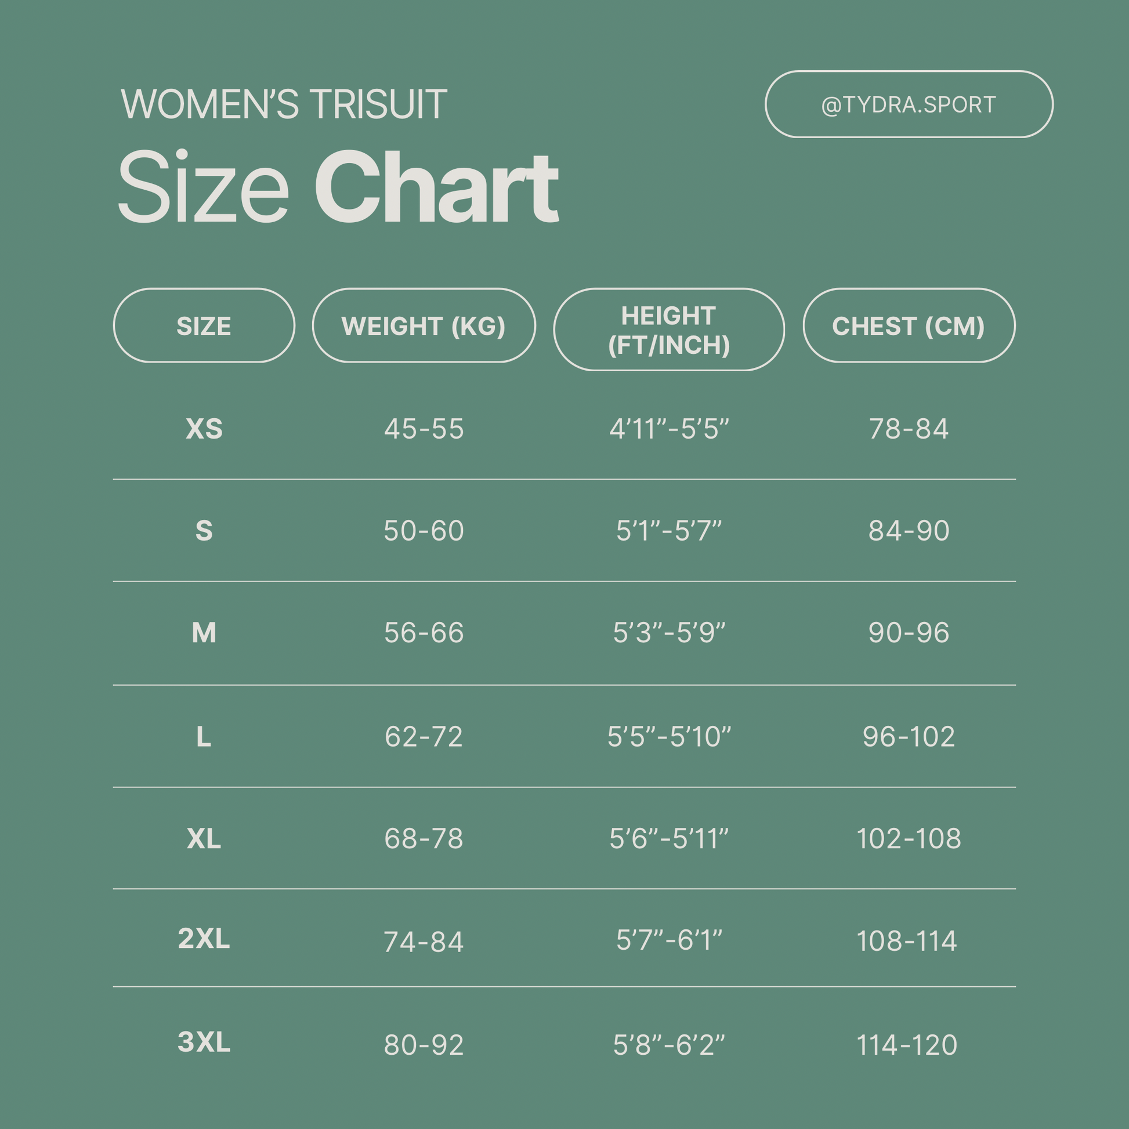The width and height of the screenshot is (1129, 1129).
Task: Select the XL size row label
Action: point(204,838)
